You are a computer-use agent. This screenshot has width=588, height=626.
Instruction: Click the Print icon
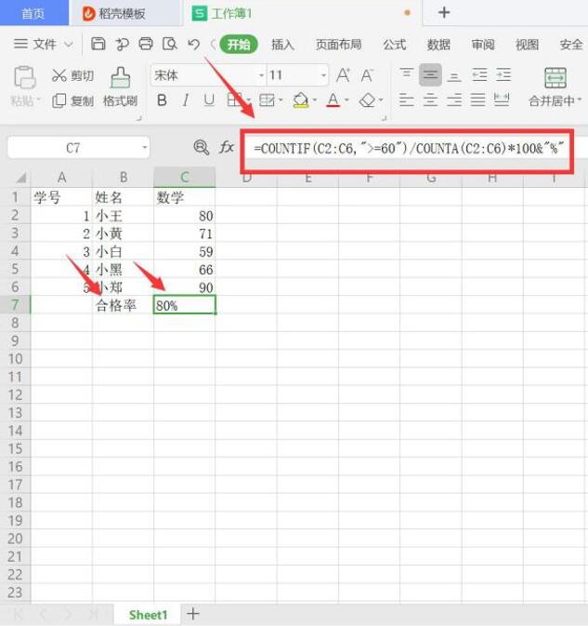coord(146,44)
